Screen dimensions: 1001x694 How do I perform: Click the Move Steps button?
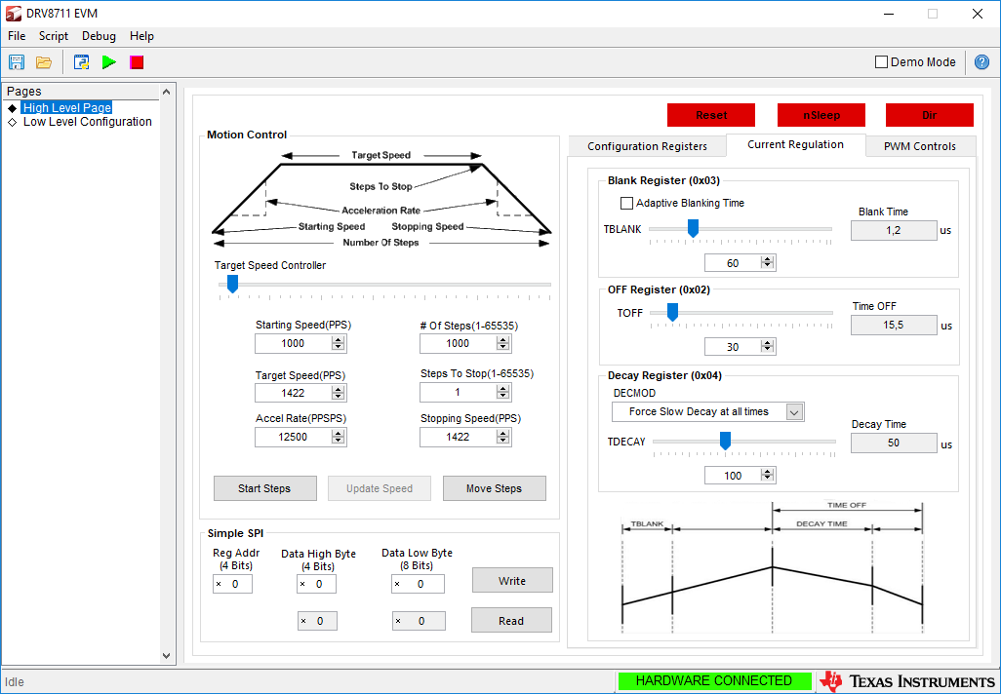(494, 488)
